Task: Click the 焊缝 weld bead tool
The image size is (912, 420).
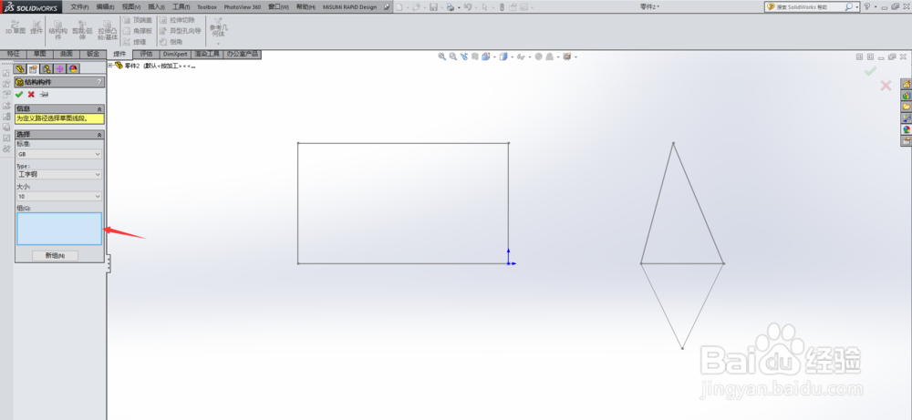Action: pyautogui.click(x=134, y=42)
